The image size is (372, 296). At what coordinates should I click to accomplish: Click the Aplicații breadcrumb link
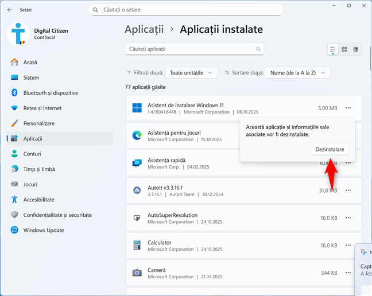[144, 29]
